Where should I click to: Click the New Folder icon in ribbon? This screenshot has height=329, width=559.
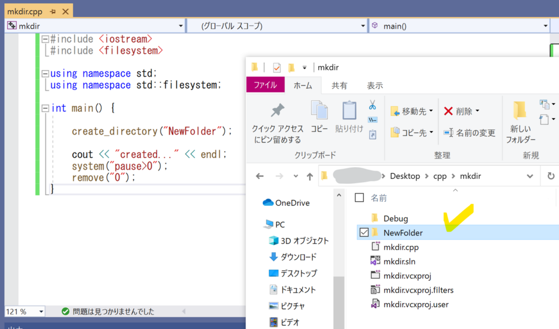[x=520, y=111]
